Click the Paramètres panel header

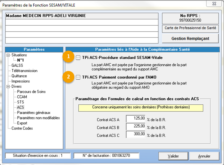click(34, 50)
